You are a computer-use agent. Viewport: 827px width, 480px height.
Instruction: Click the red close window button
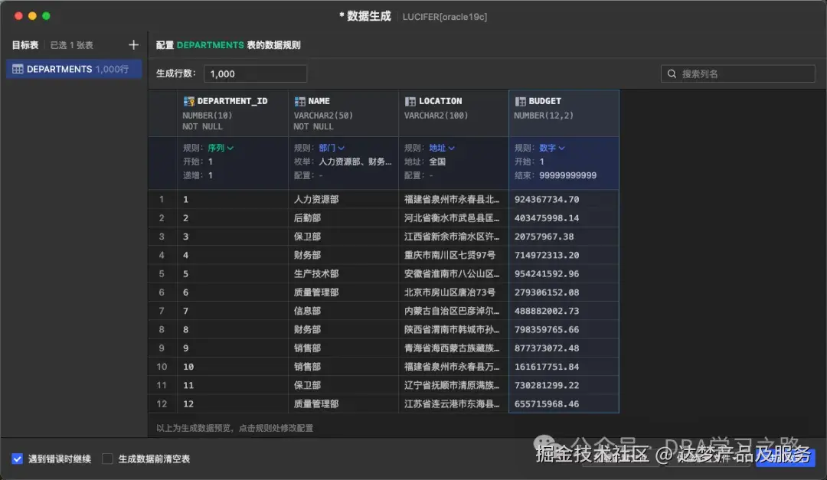click(x=18, y=16)
